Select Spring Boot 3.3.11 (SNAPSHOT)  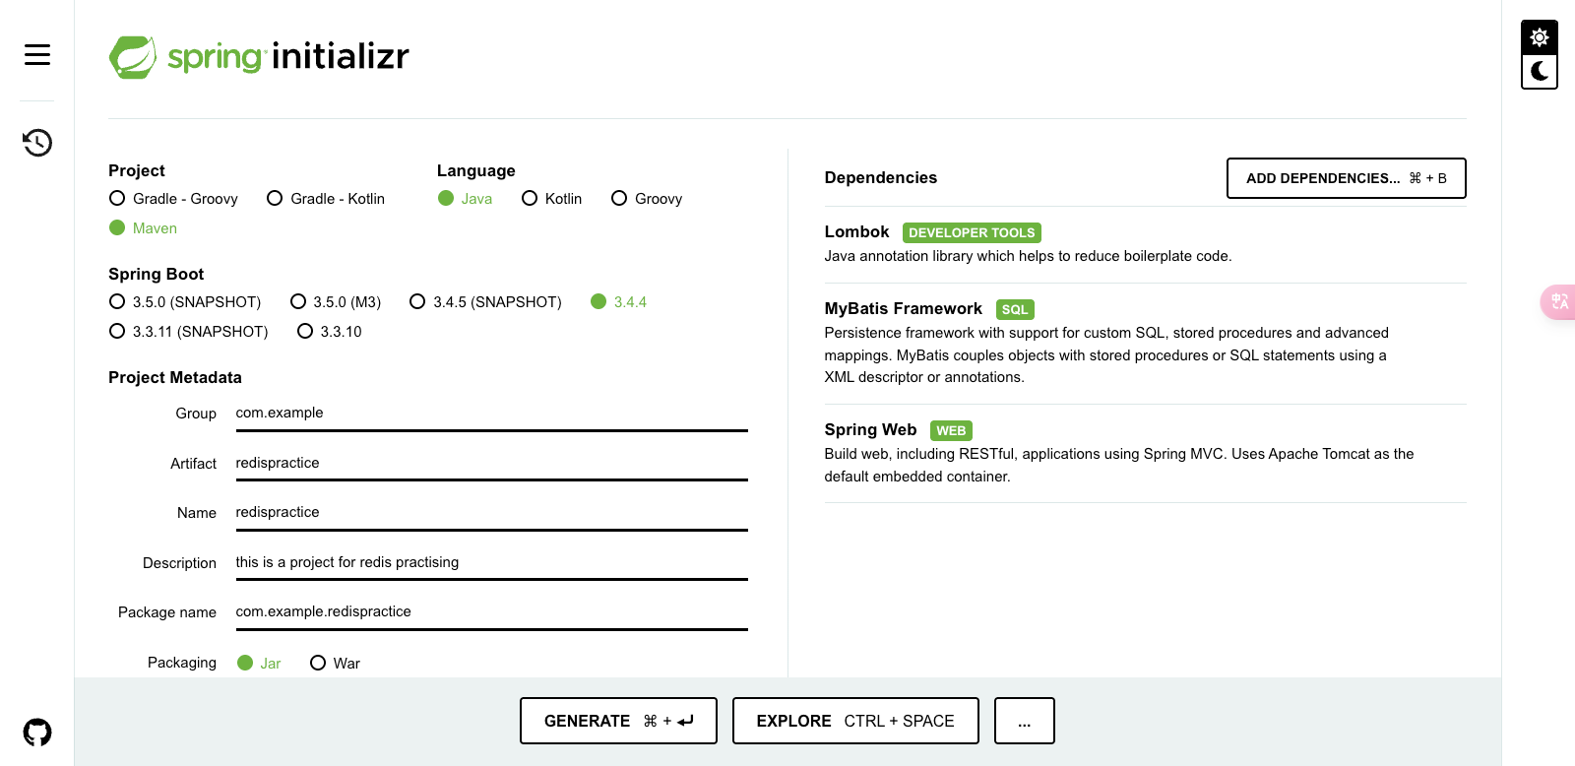[x=189, y=332]
